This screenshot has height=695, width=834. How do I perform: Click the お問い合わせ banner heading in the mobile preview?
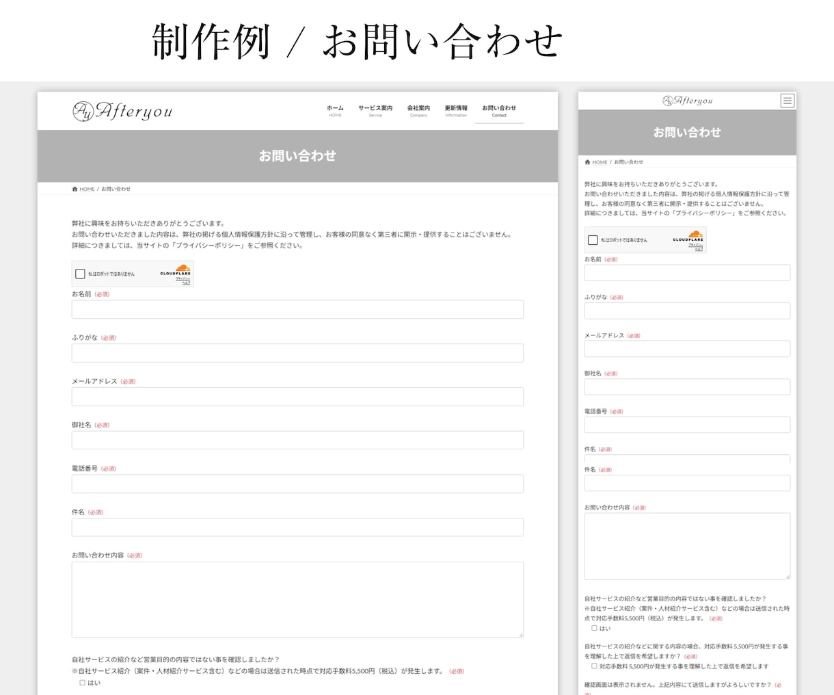[687, 133]
